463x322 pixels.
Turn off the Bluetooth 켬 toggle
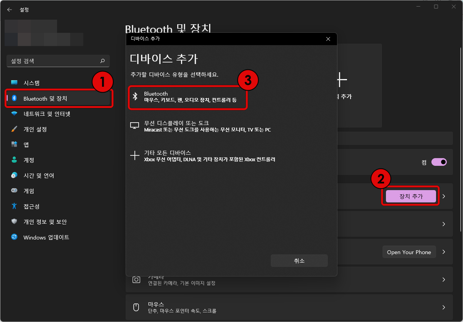pyautogui.click(x=440, y=162)
